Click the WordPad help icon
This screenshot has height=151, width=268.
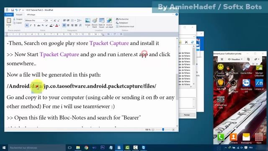[177, 15]
